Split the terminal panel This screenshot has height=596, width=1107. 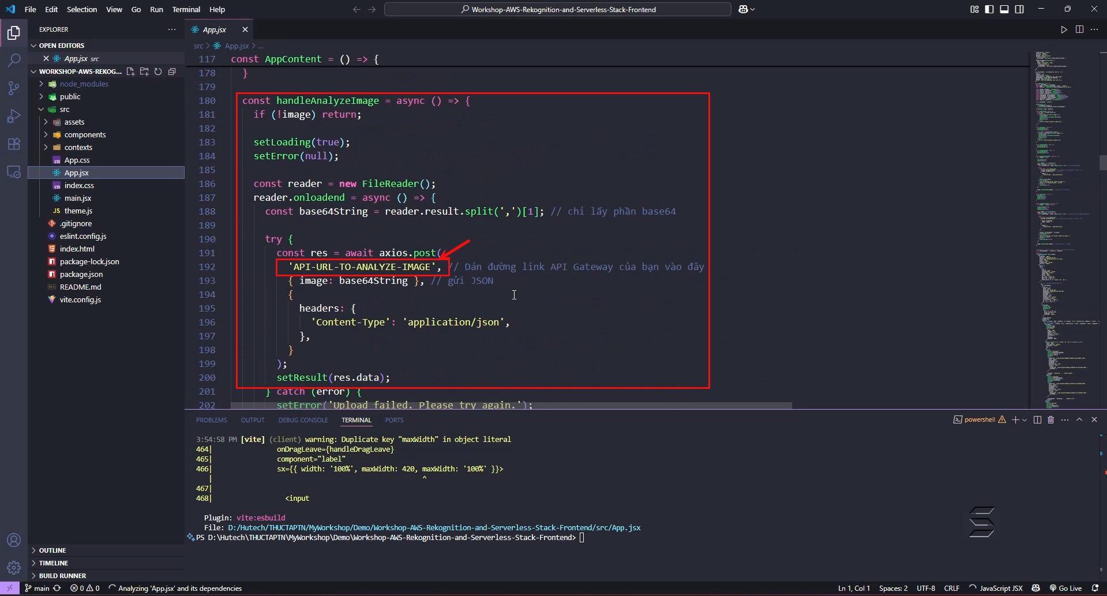(x=1037, y=420)
